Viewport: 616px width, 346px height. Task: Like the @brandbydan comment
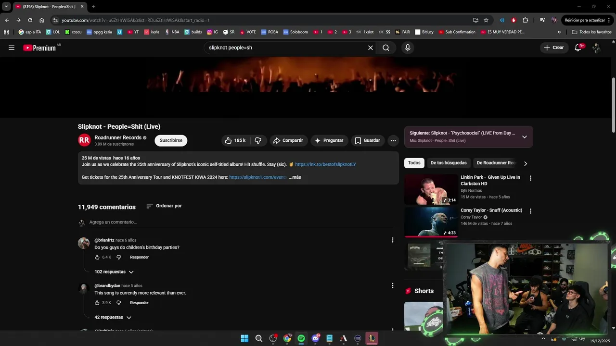coord(97,303)
